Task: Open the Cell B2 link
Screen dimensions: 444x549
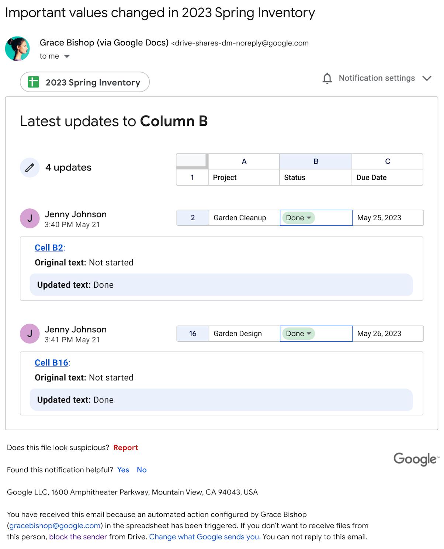Action: (49, 248)
